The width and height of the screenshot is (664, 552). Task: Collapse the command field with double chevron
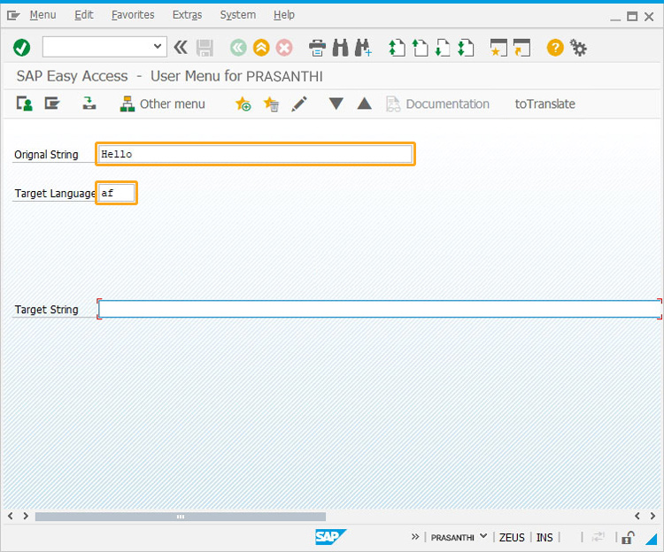[x=181, y=48]
